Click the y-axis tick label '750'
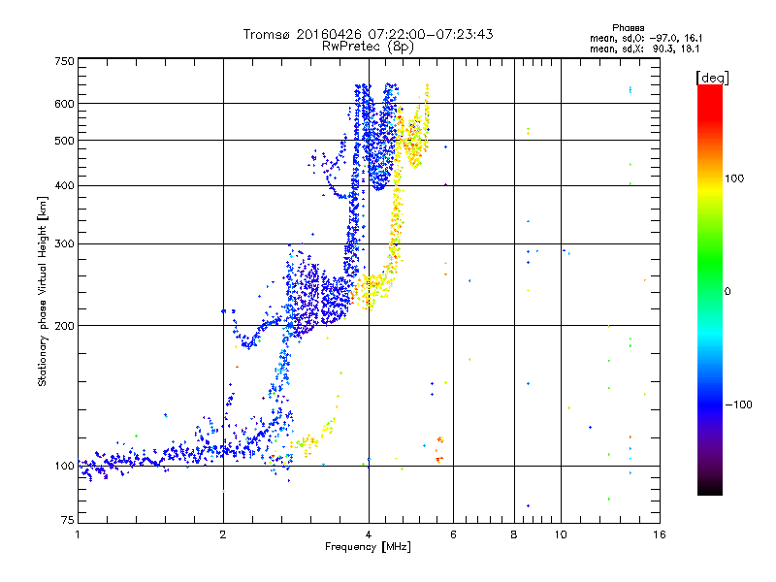The width and height of the screenshot is (776, 582). pyautogui.click(x=64, y=61)
